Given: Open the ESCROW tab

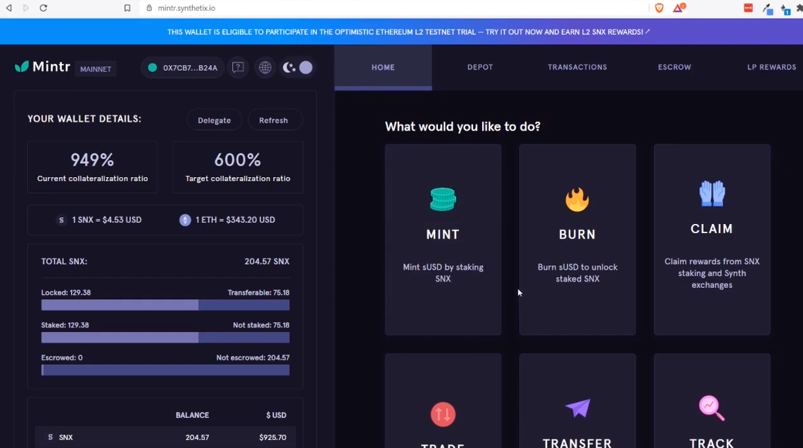Looking at the screenshot, I should point(674,67).
